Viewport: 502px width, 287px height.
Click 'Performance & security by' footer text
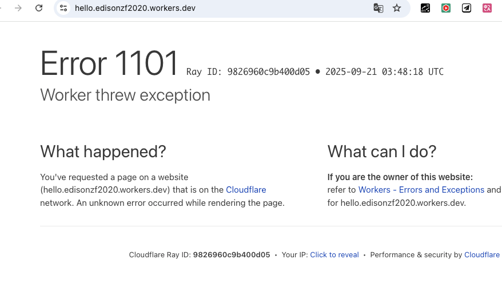[x=416, y=254]
